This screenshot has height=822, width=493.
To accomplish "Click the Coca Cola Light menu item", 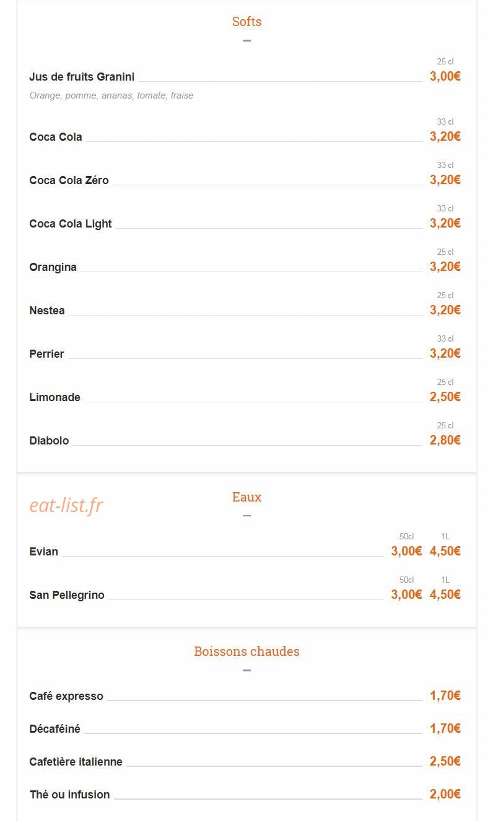I will [71, 224].
